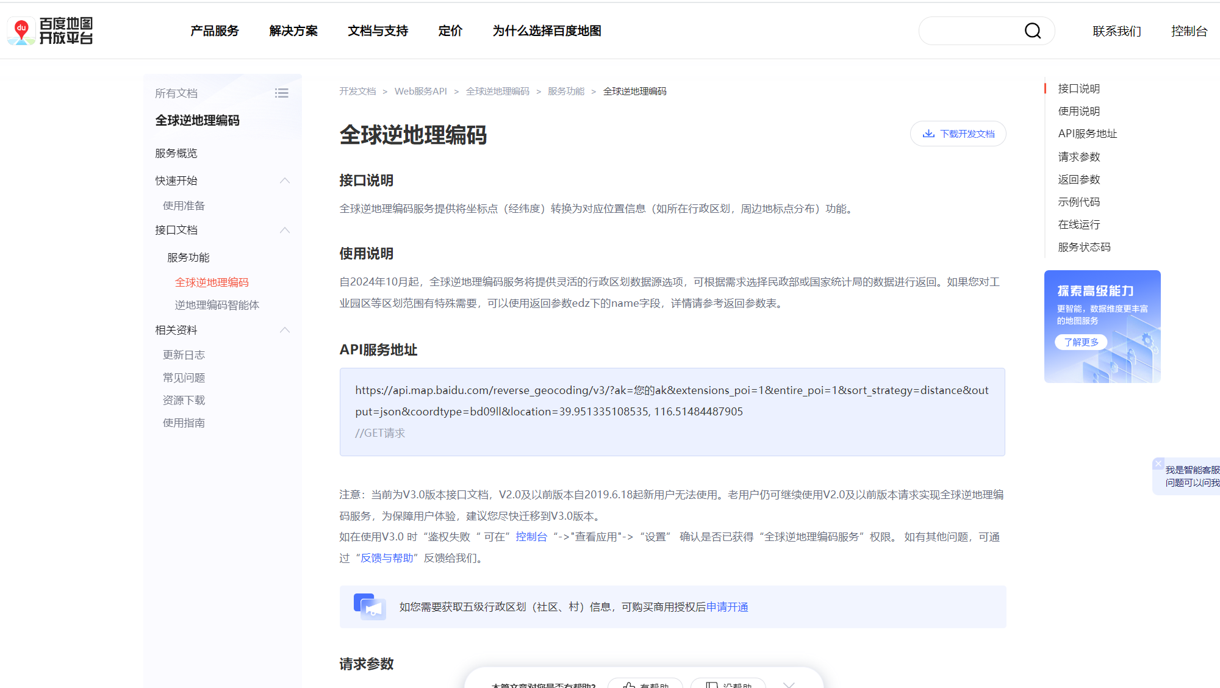Click the Baidu Map Open Platform logo
This screenshot has height=688, width=1220.
[50, 30]
